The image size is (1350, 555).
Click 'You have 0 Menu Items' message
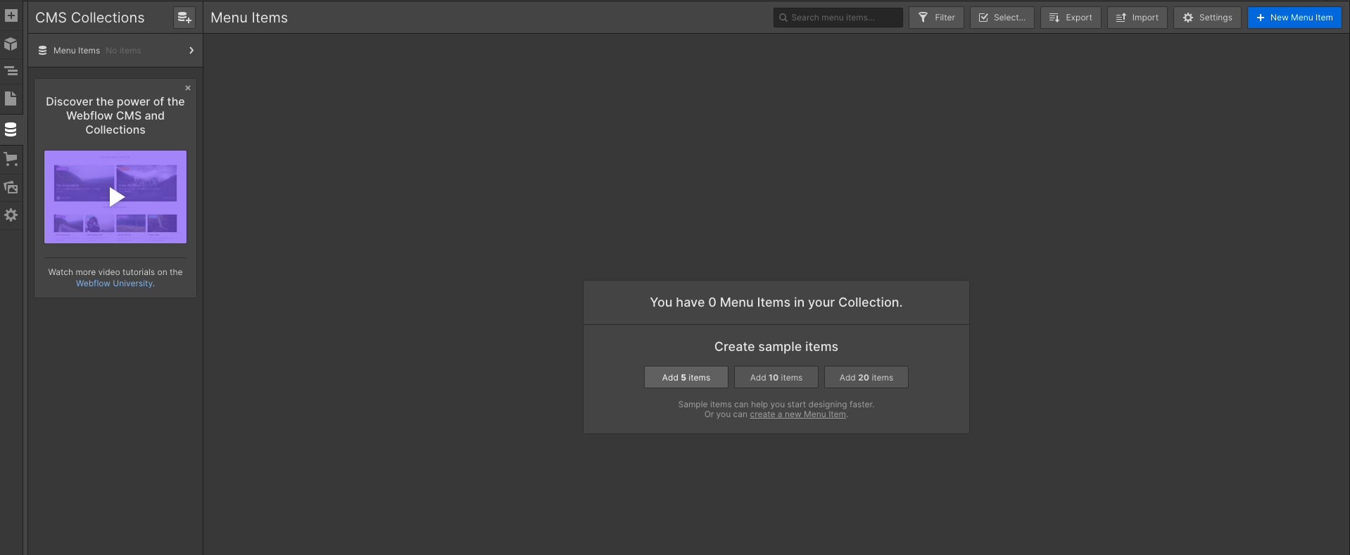(776, 302)
